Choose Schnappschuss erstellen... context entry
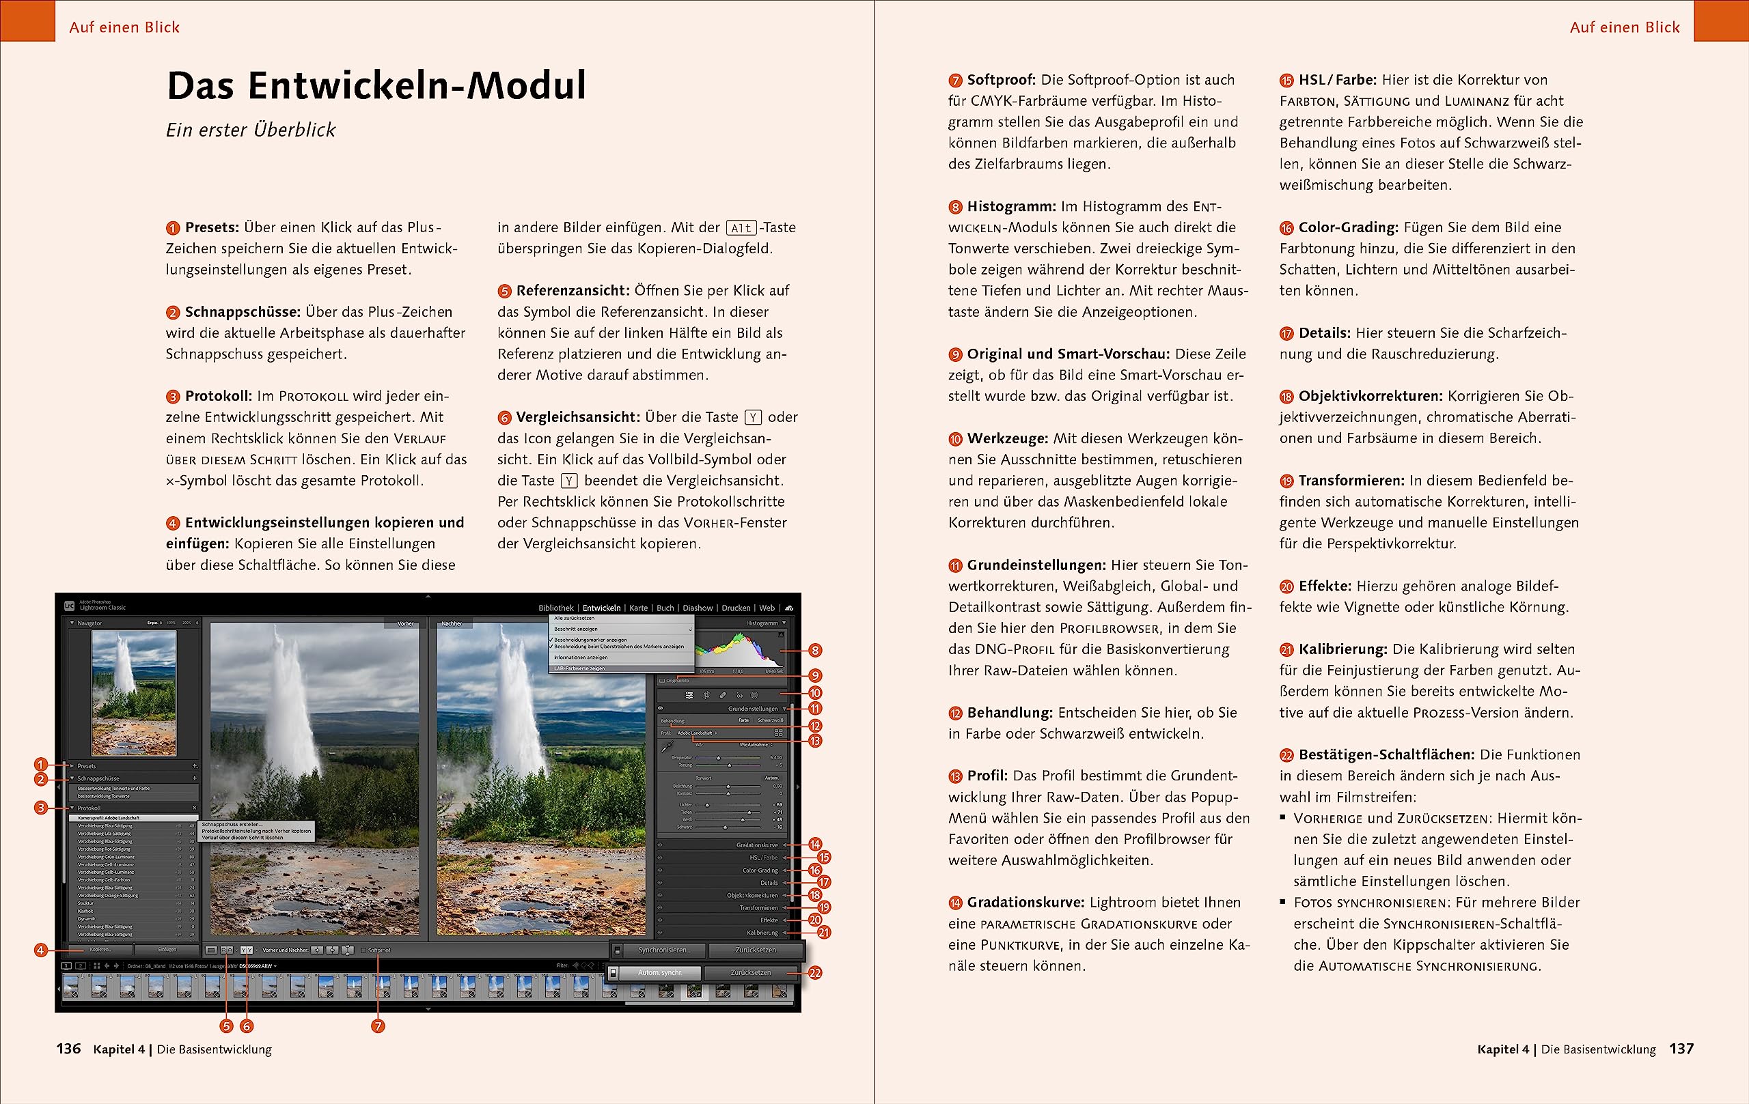This screenshot has width=1749, height=1104. pos(256,825)
